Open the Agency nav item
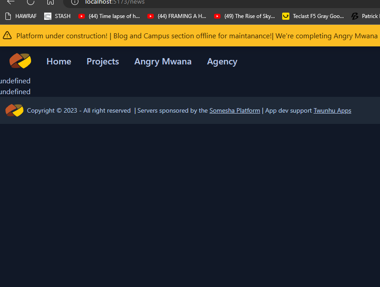This screenshot has width=380, height=287. click(222, 62)
